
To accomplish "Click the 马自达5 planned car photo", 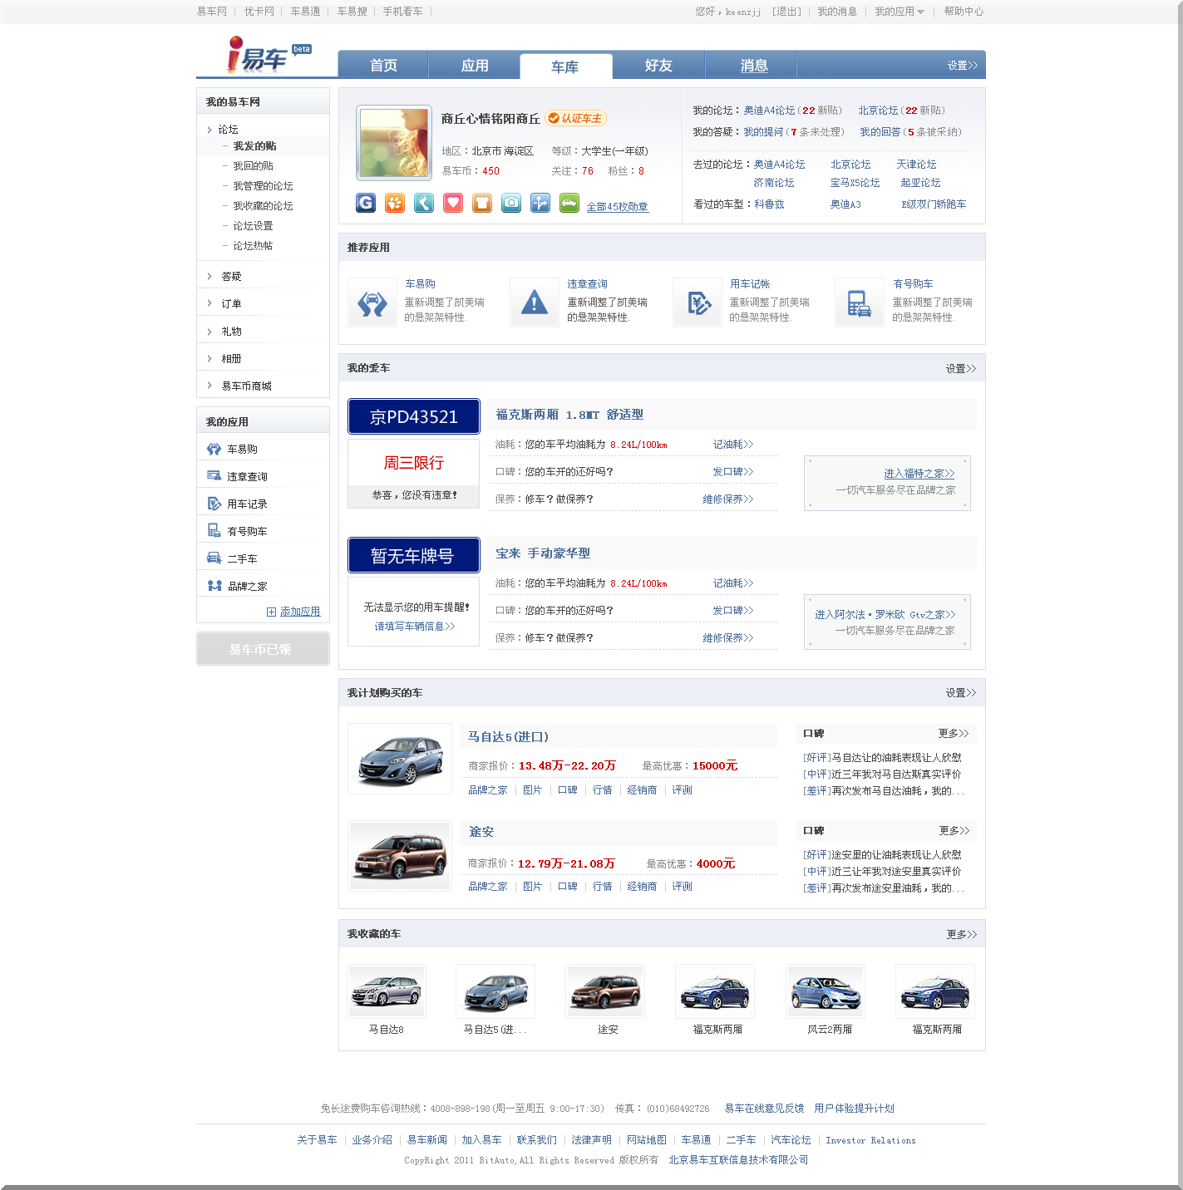I will click(400, 759).
